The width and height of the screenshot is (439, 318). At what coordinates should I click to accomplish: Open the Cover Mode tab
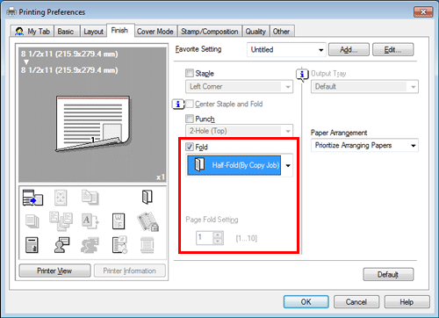[x=155, y=32]
